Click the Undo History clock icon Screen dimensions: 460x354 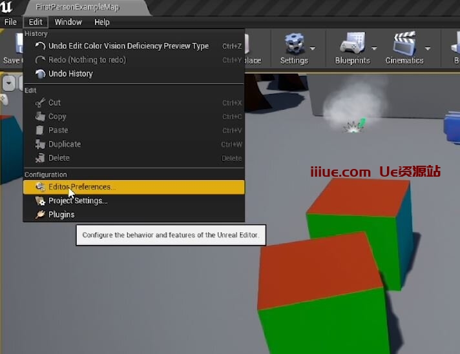click(x=40, y=74)
